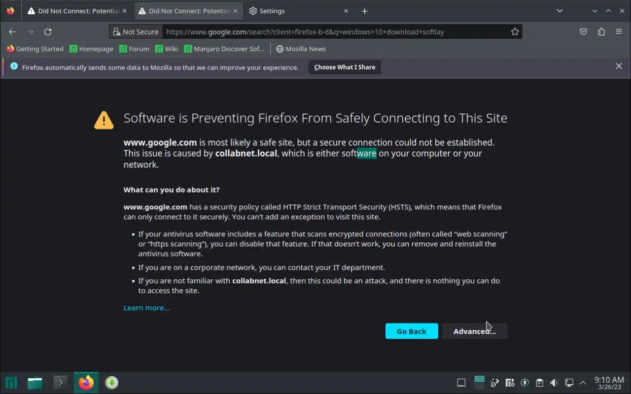
Task: Open the Homepage bookmark
Action: [91, 49]
